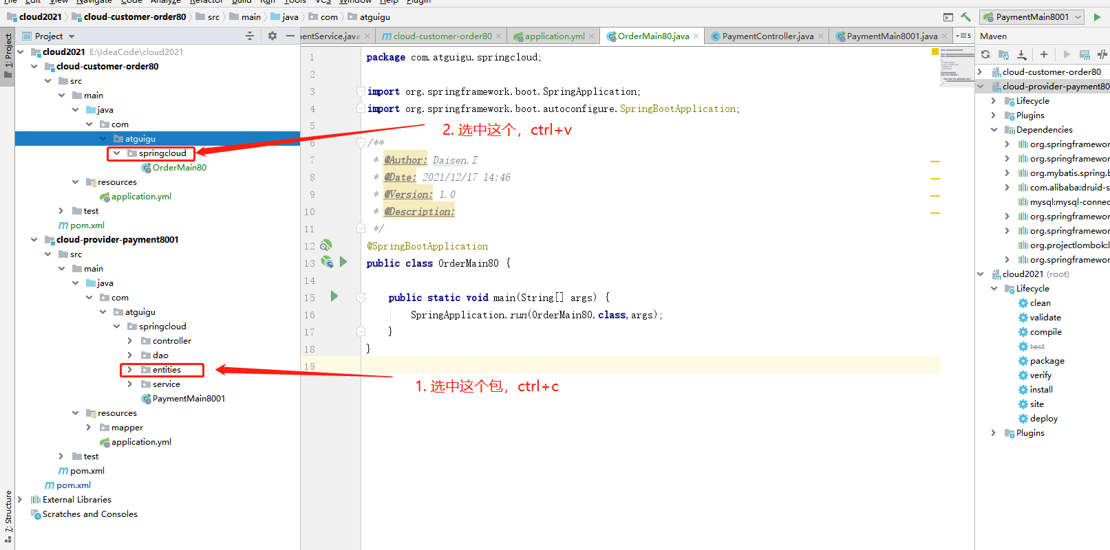The height and width of the screenshot is (550, 1110).
Task: Place the cursor on editor line 19
Action: [x=650, y=366]
